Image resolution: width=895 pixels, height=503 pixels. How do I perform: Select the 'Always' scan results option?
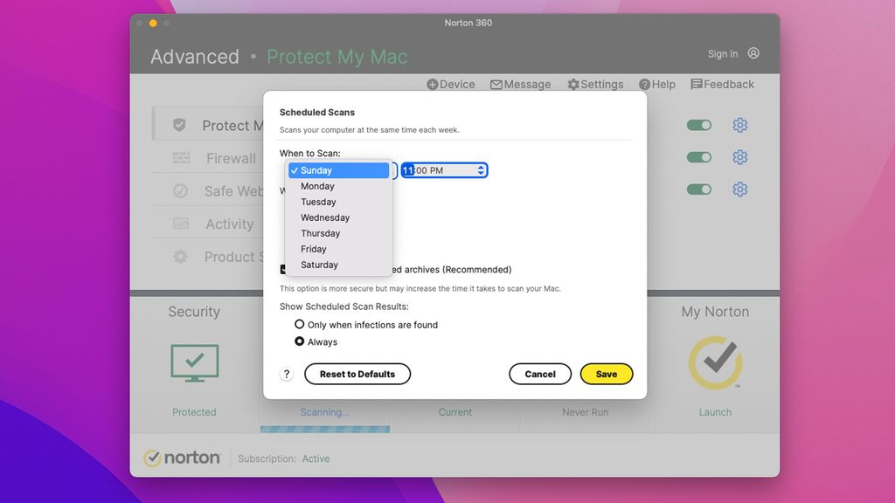[300, 341]
